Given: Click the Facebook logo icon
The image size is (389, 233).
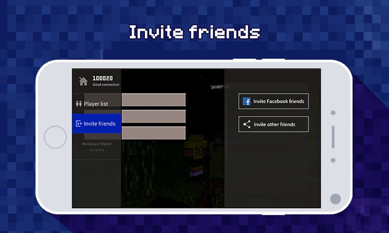Looking at the screenshot, I should (x=247, y=101).
